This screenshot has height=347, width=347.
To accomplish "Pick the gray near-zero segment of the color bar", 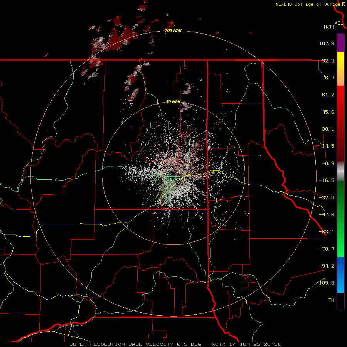I will click(340, 172).
